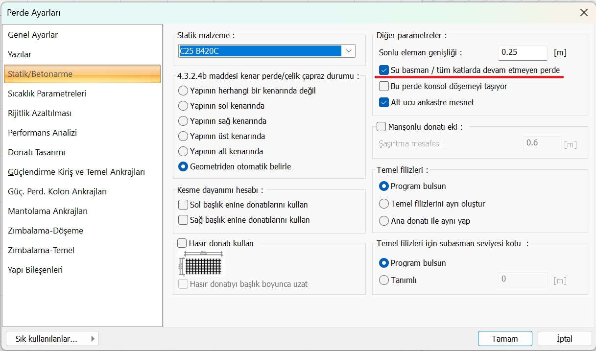Expand the Sık kullanılanlar menu button
The width and height of the screenshot is (596, 351).
coord(52,339)
